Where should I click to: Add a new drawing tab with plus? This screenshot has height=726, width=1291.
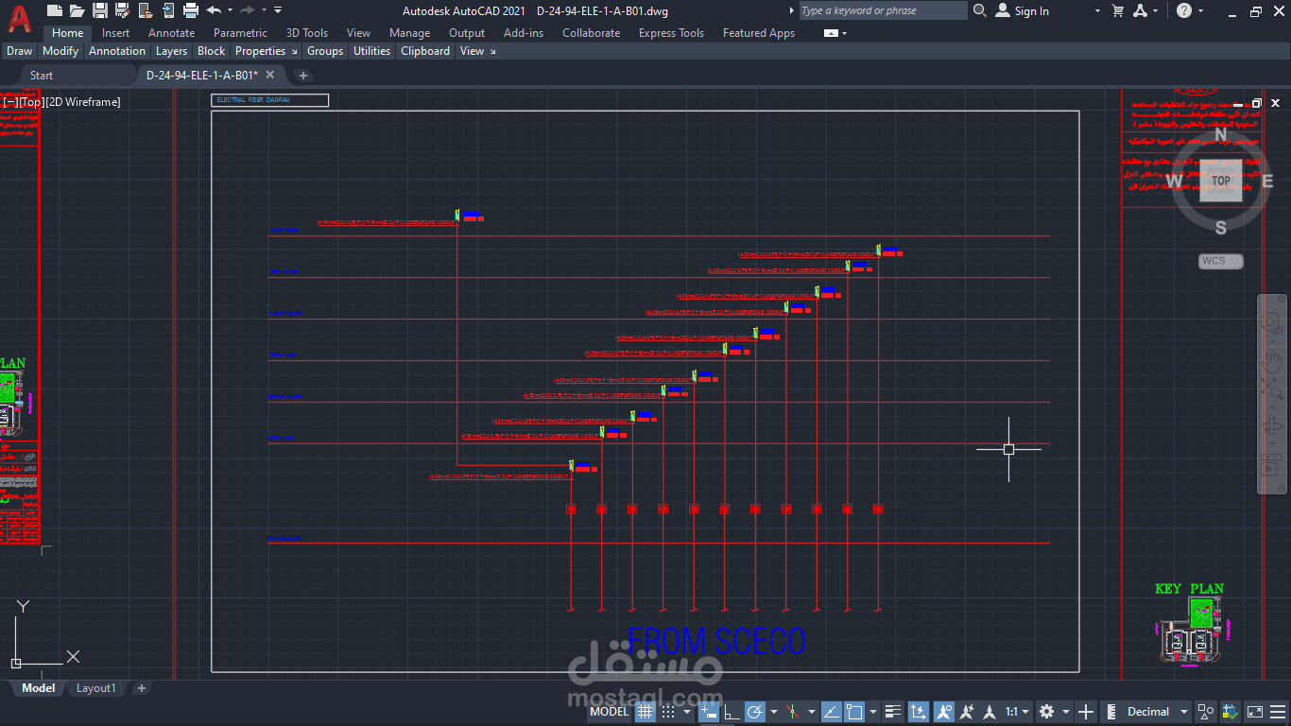click(x=302, y=76)
